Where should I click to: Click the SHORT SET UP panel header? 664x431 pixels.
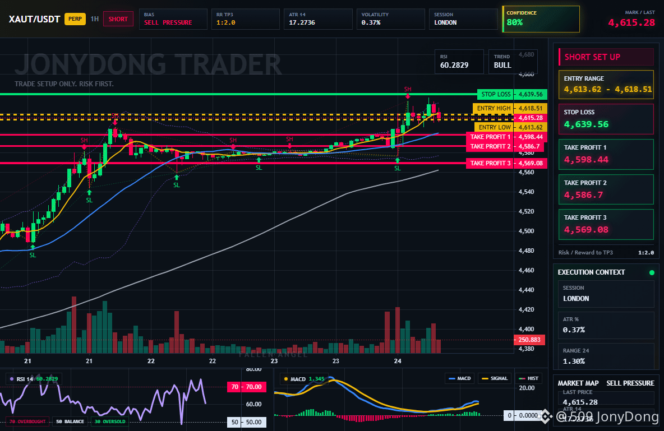pyautogui.click(x=606, y=57)
